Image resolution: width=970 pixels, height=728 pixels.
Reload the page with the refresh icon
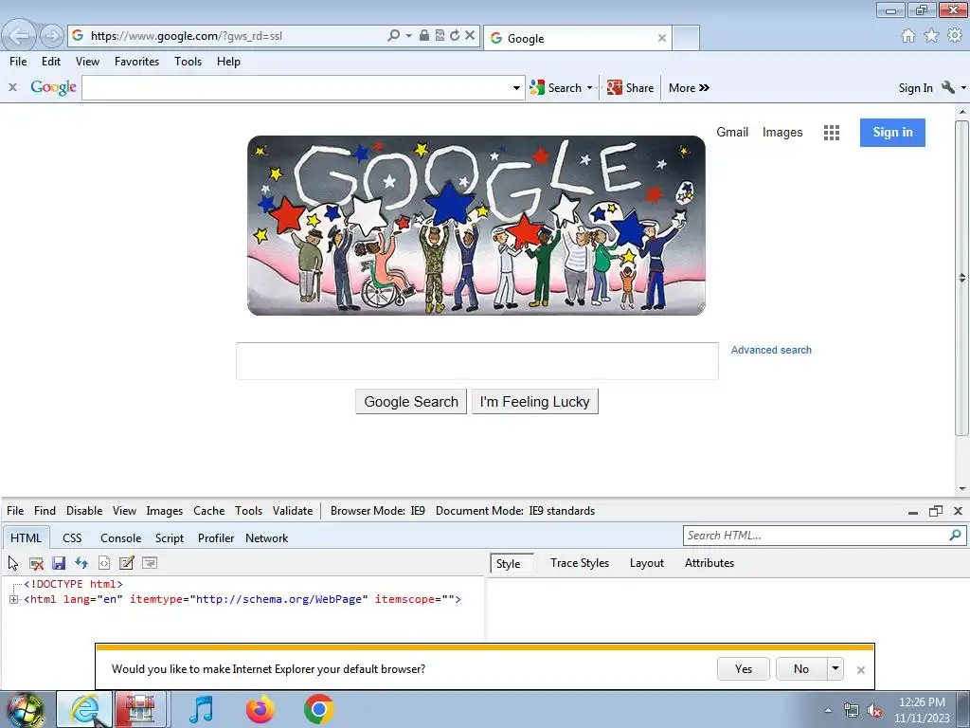(x=455, y=35)
